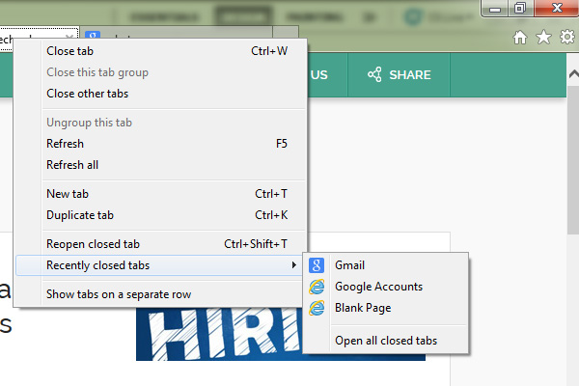Click the scrollbar up arrow
The height and width of the screenshot is (386, 579).
pos(573,74)
